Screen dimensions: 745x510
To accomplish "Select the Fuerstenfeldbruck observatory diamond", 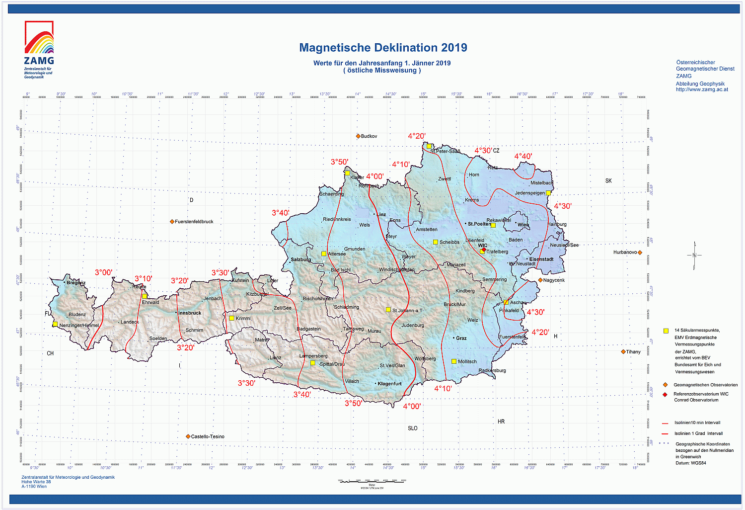I will coord(172,222).
